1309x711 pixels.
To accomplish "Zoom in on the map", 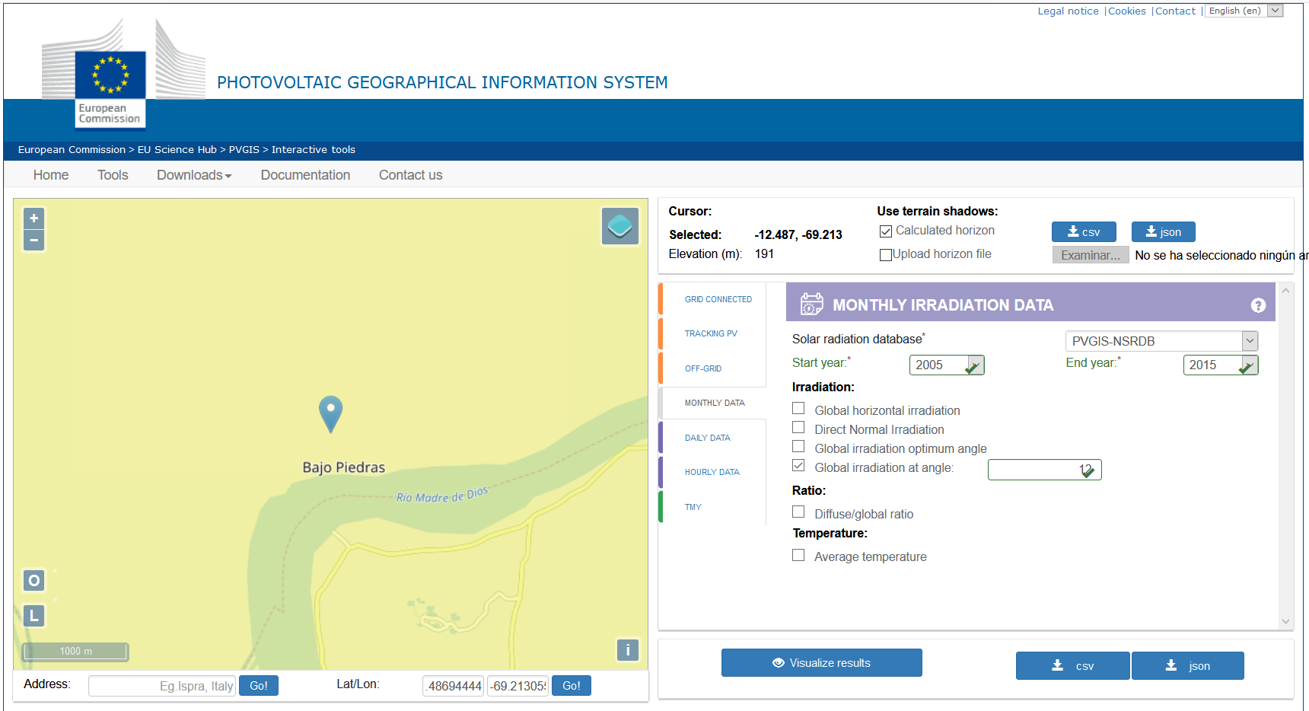I will pyautogui.click(x=33, y=218).
